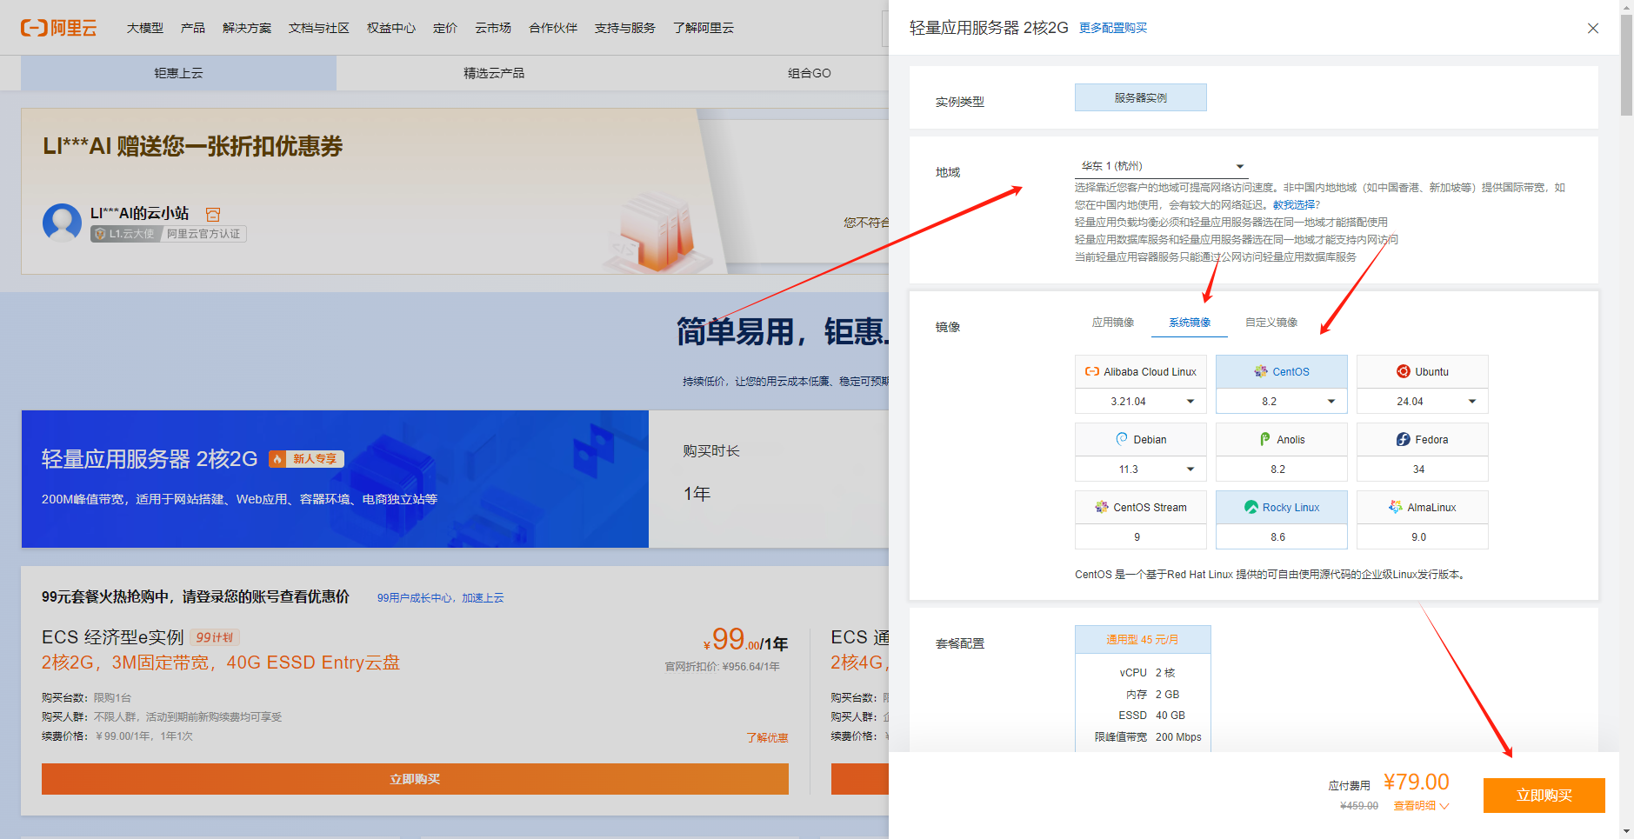
Task: Select the Rocky Linux image tile
Action: (1281, 507)
